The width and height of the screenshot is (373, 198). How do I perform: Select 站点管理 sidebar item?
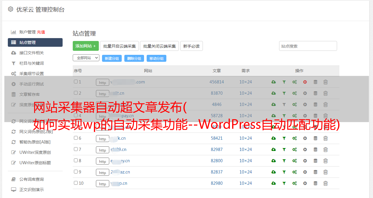(35, 42)
